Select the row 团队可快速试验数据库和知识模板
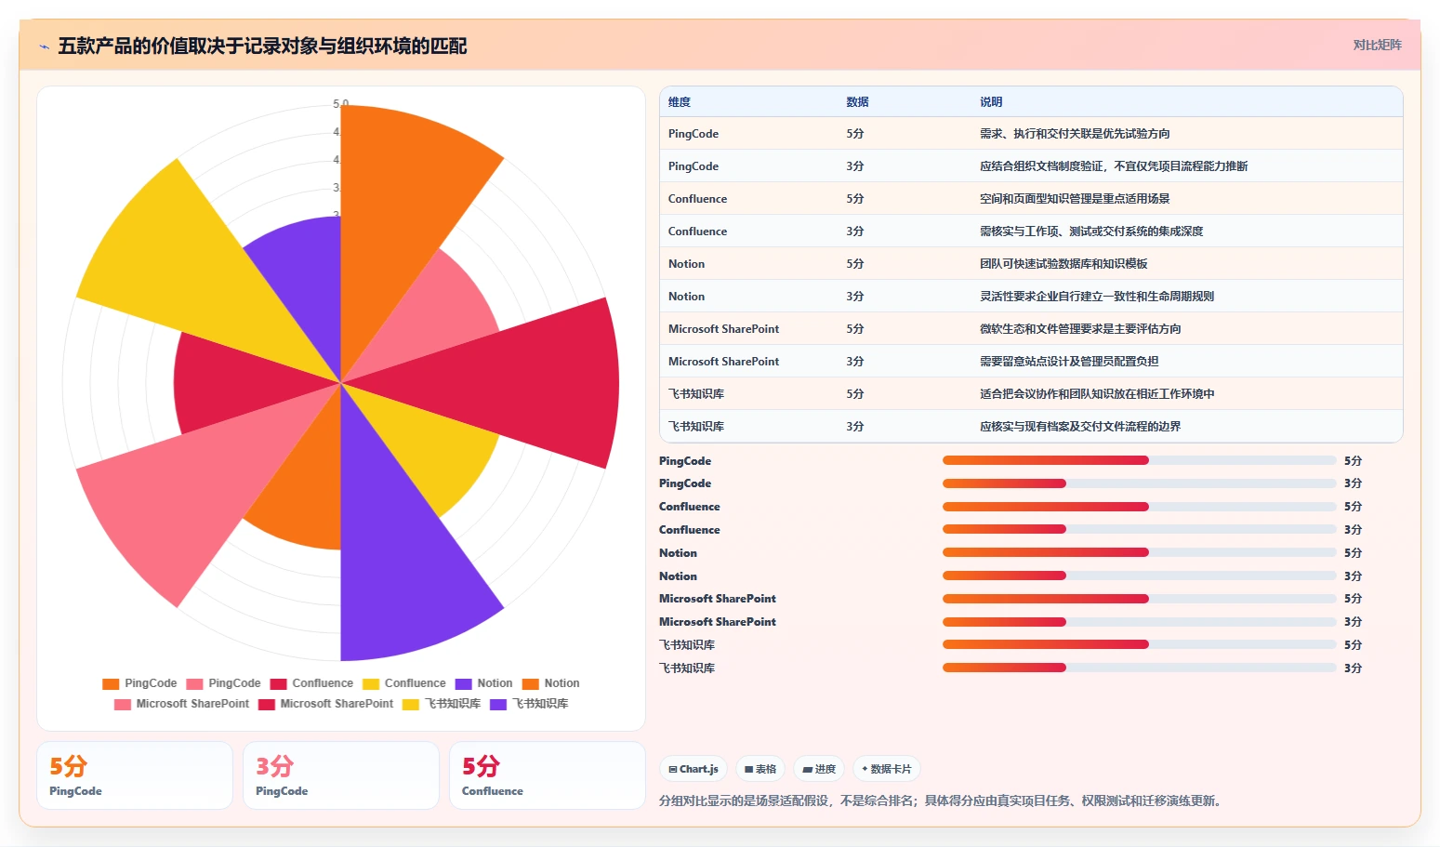 (x=1031, y=264)
